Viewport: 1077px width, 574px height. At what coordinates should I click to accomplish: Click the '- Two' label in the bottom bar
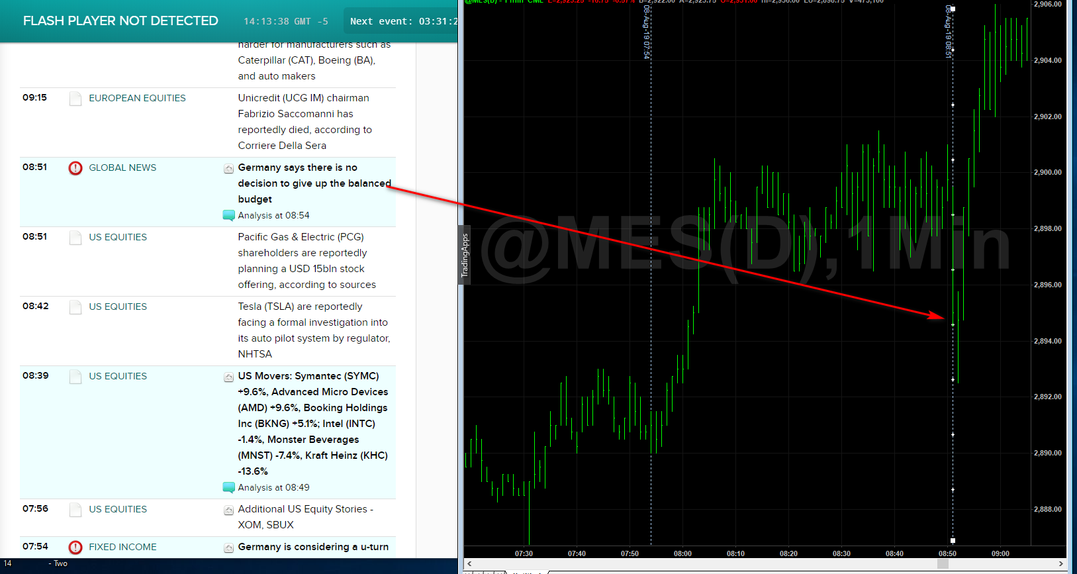click(x=58, y=563)
